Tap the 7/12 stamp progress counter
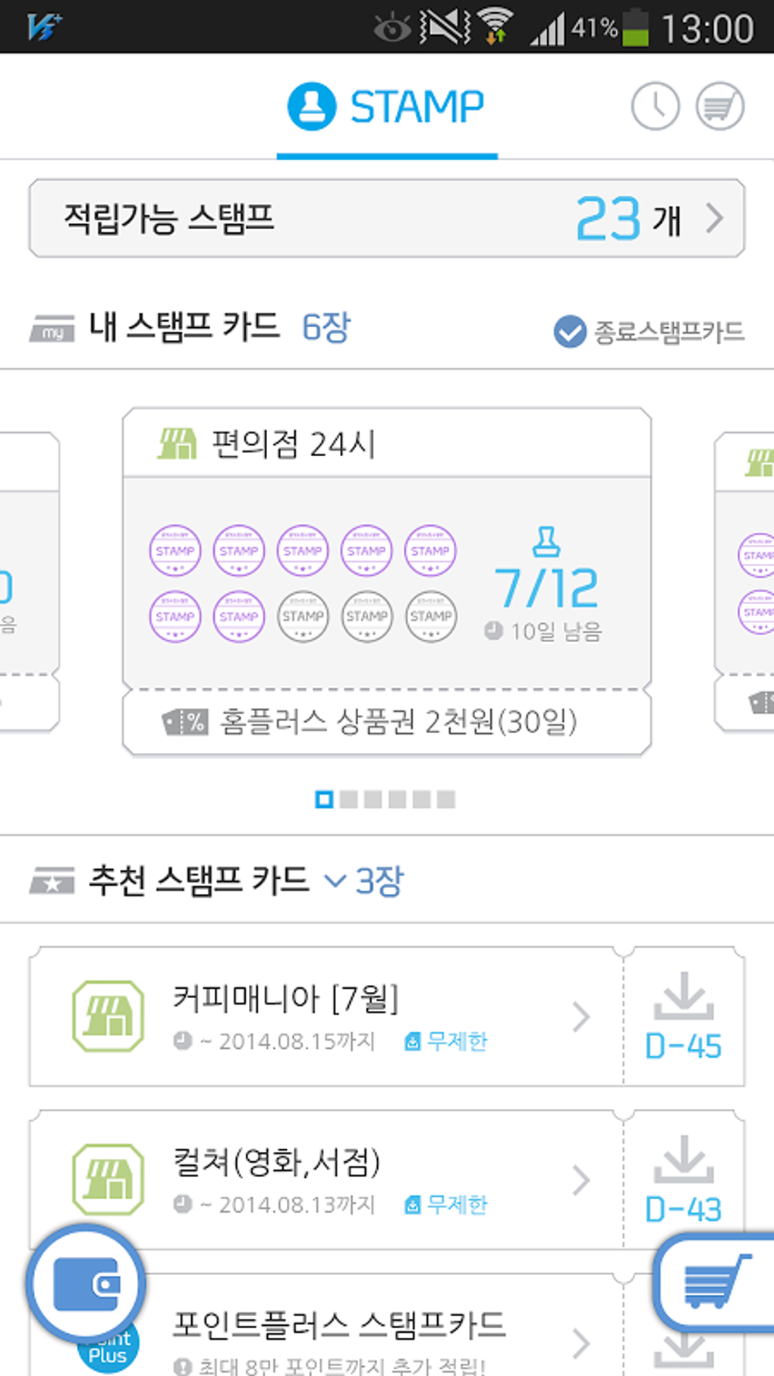The width and height of the screenshot is (774, 1376). tap(546, 587)
